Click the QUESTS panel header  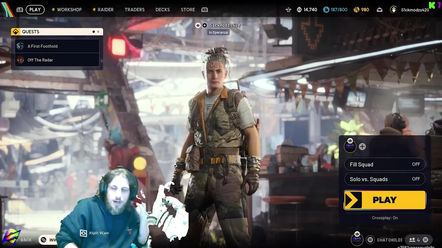(57, 32)
